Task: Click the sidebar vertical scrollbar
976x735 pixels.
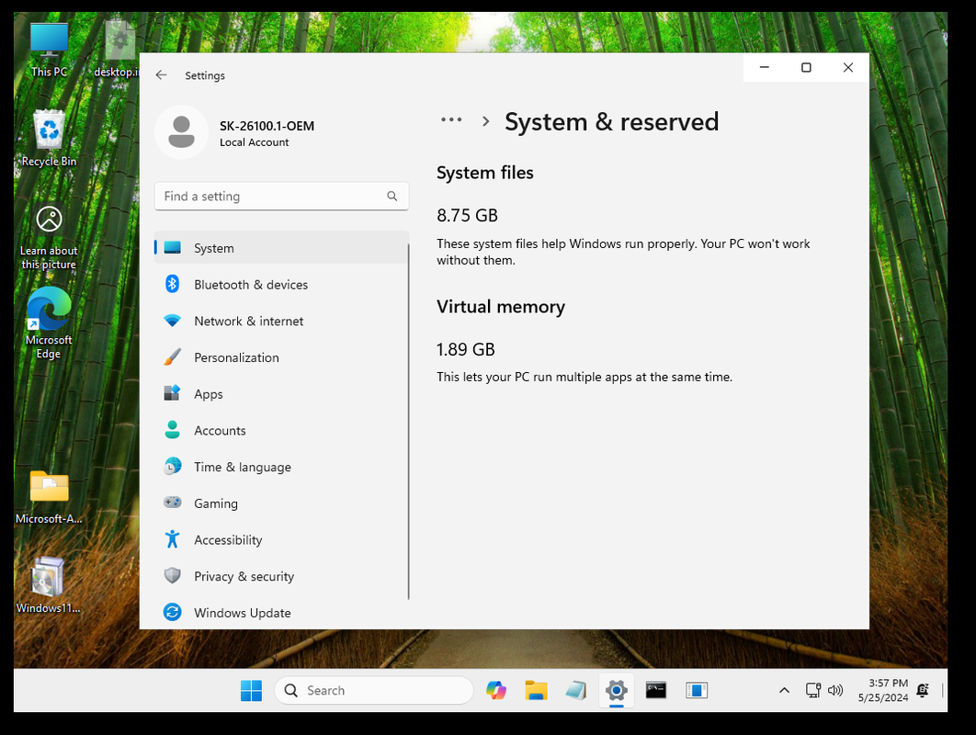Action: (408, 422)
